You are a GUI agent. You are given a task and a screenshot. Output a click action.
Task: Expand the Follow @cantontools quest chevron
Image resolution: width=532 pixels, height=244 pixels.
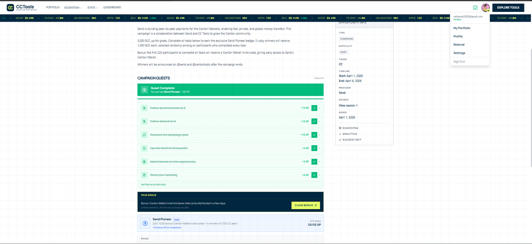[x=320, y=108]
